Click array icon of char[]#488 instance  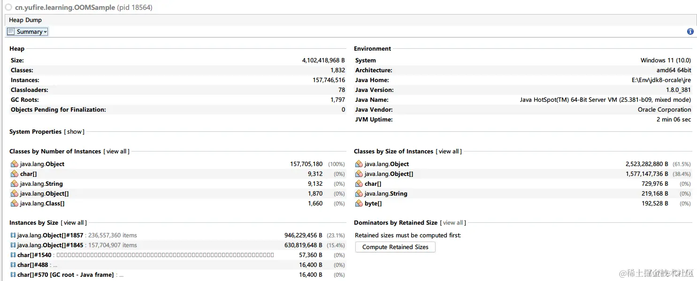[x=13, y=265]
